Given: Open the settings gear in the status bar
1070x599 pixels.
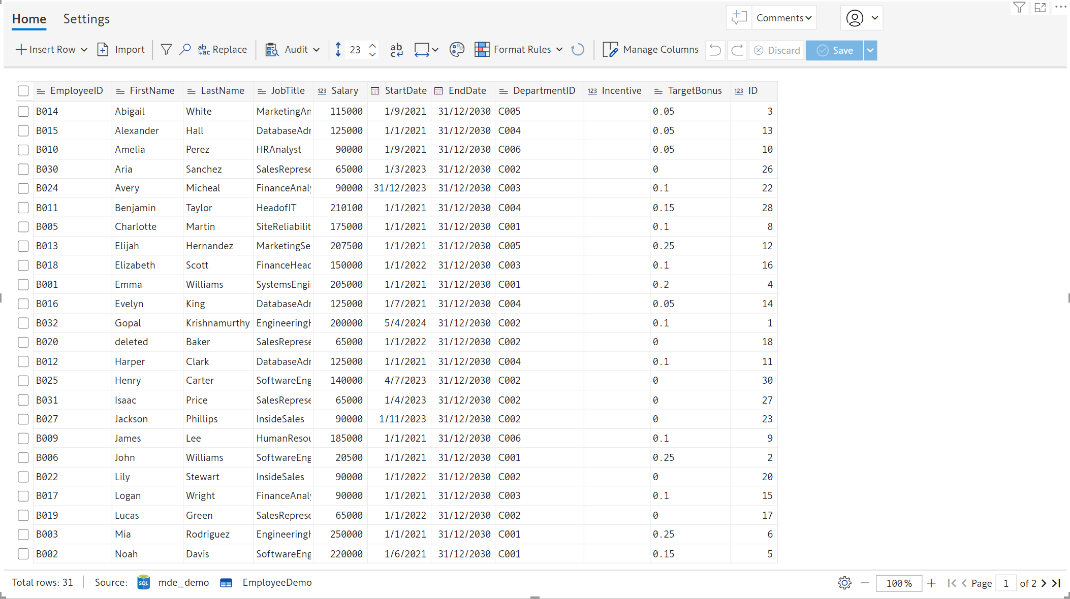Looking at the screenshot, I should point(844,583).
